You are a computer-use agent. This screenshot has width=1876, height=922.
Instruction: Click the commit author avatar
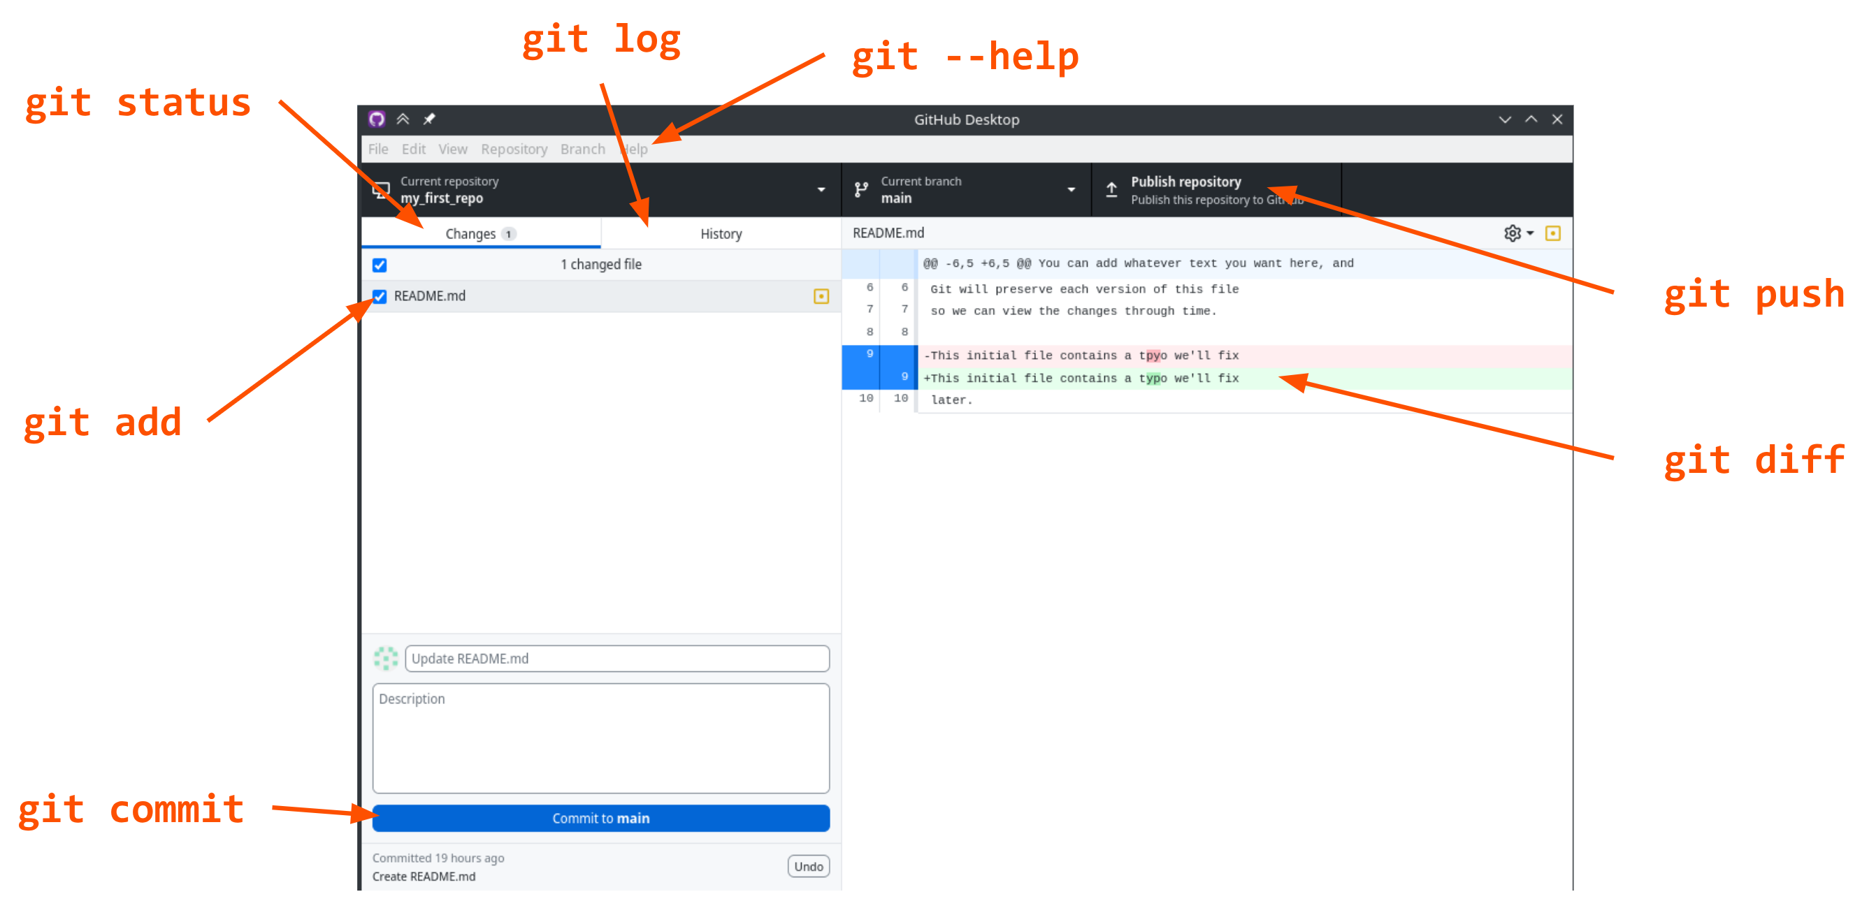[385, 658]
